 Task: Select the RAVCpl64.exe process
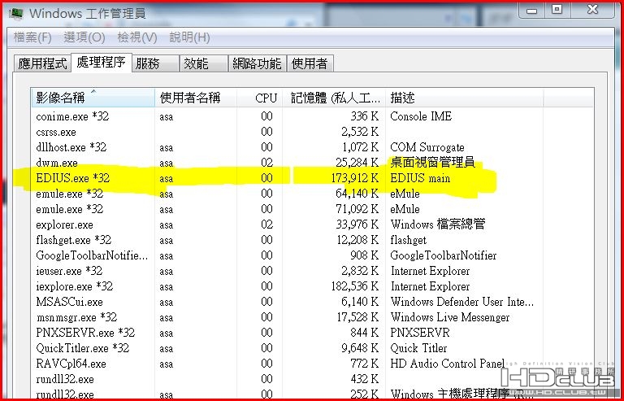tap(311, 364)
